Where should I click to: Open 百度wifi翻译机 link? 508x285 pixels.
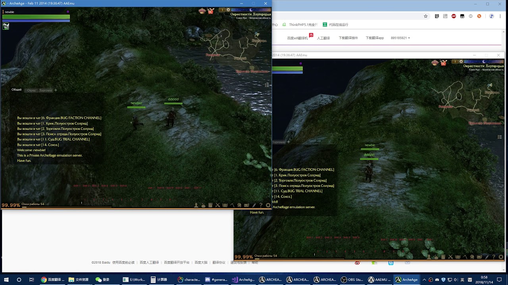pos(298,38)
